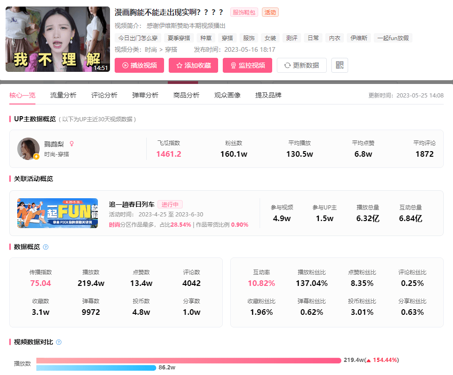Click the blue comparison bar showing 86.2w
This screenshot has width=453, height=375.
pos(96,368)
